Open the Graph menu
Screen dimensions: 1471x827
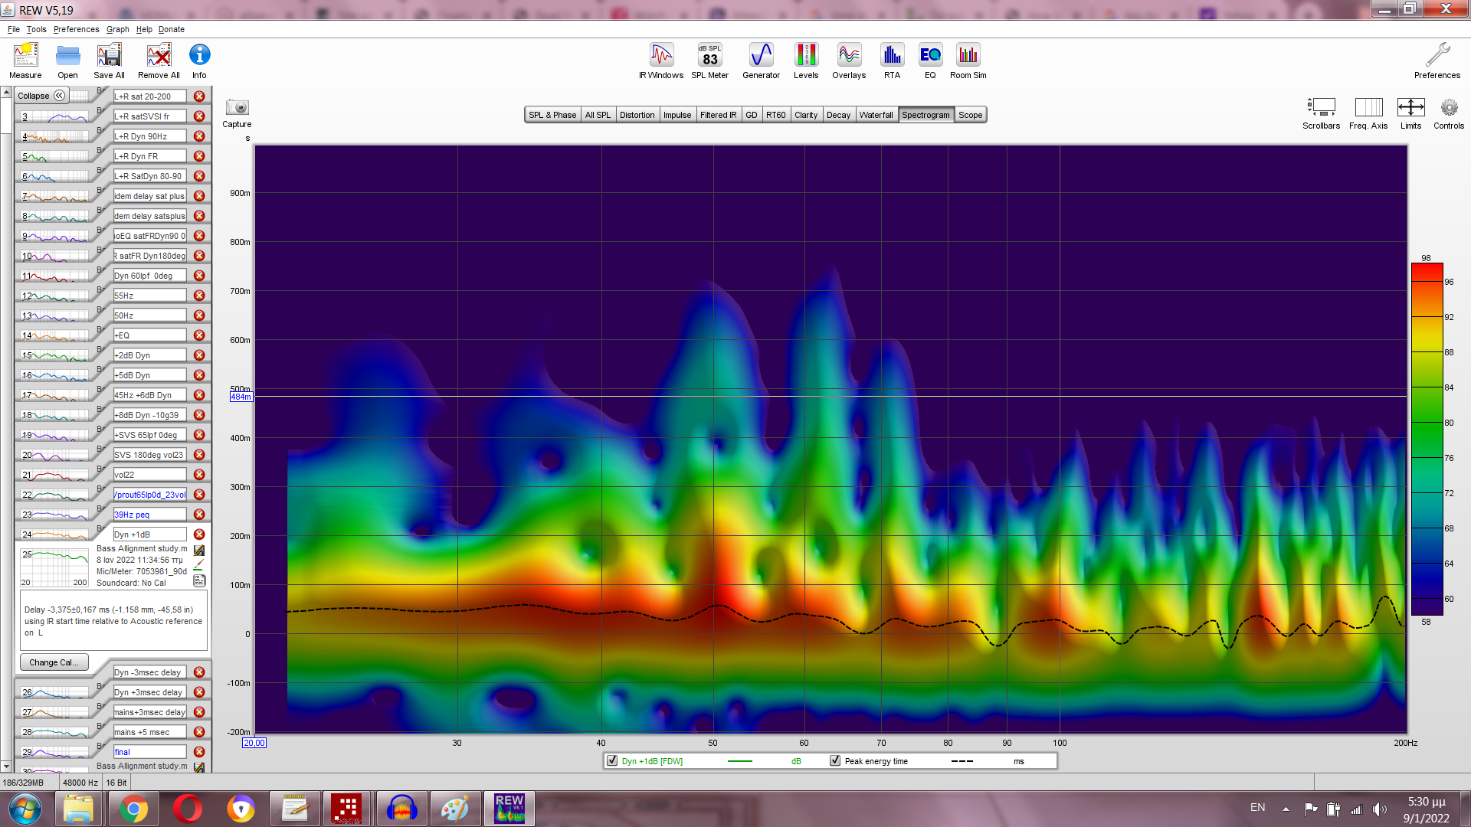117,29
